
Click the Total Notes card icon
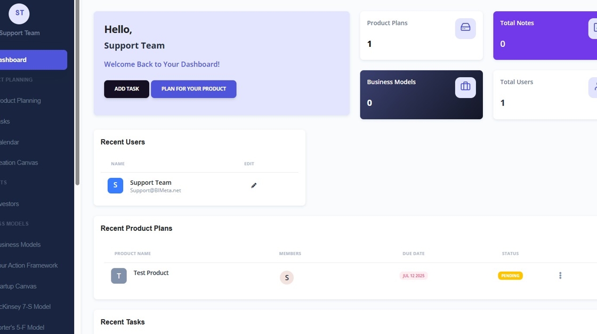click(593, 28)
